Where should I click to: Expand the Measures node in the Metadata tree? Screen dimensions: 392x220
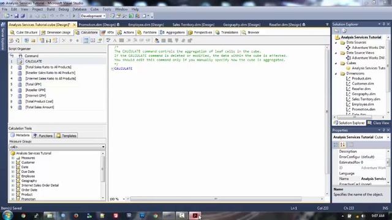(x=13, y=158)
